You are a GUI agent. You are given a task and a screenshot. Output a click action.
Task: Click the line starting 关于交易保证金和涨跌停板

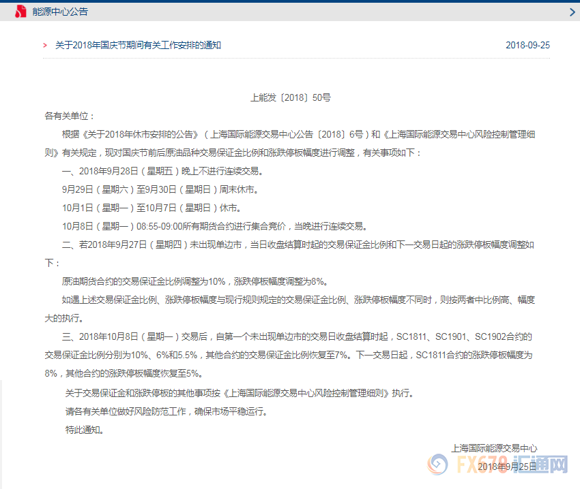click(x=239, y=393)
